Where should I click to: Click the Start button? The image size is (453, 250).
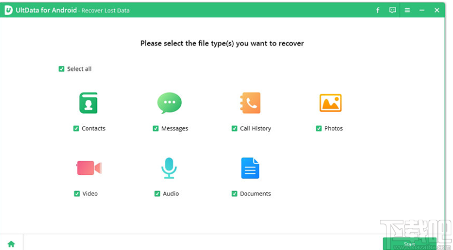409,244
